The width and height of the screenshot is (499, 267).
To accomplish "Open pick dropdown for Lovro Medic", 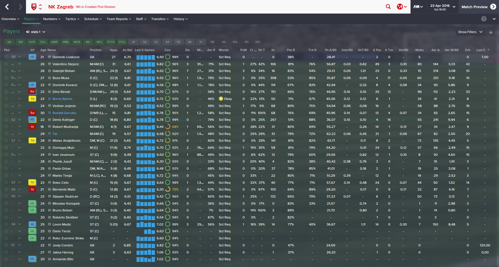I will [x=20, y=224].
